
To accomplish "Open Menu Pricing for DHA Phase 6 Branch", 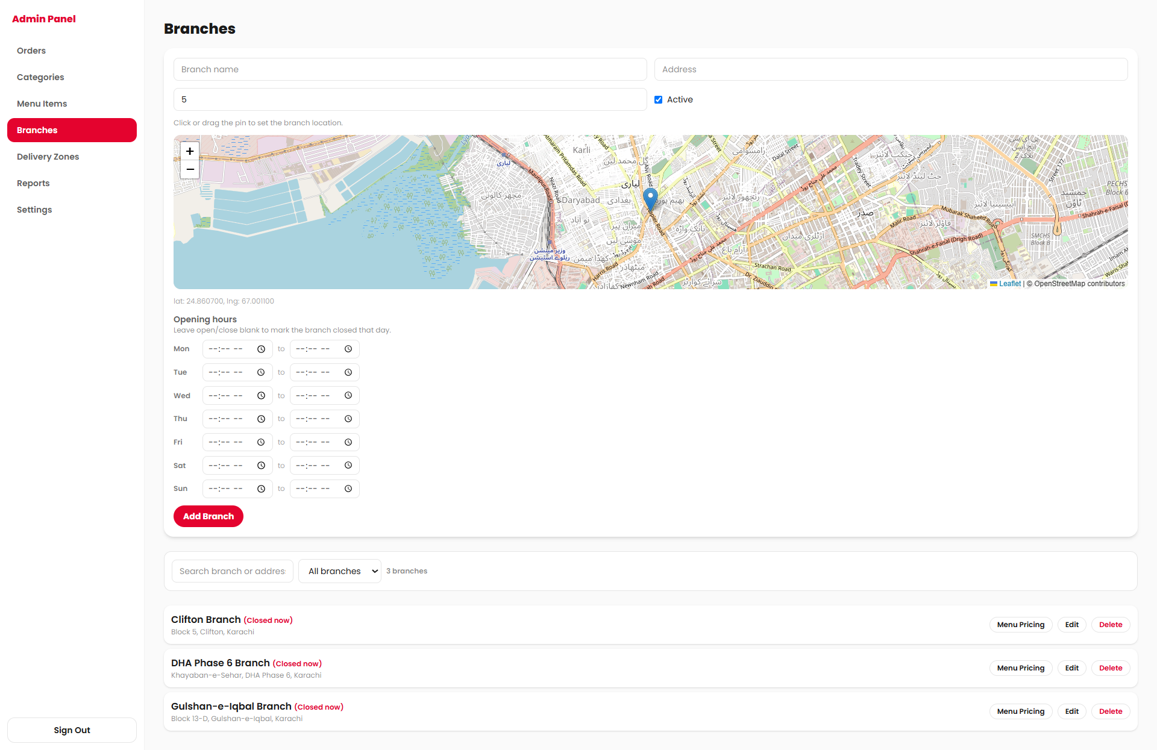I will click(x=1021, y=668).
